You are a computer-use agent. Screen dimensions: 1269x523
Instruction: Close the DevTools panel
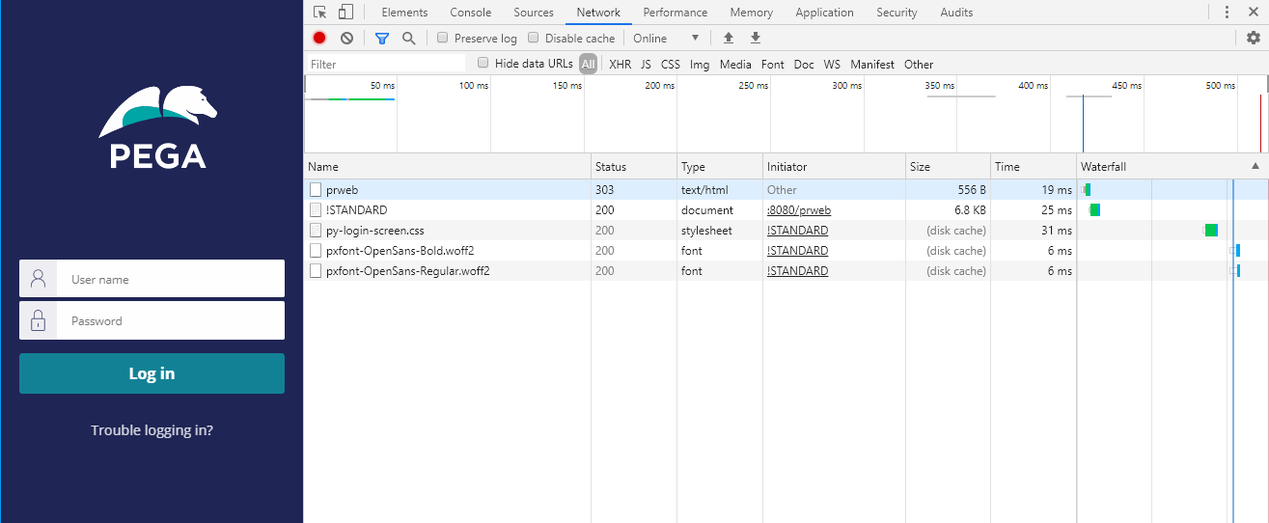1254,13
